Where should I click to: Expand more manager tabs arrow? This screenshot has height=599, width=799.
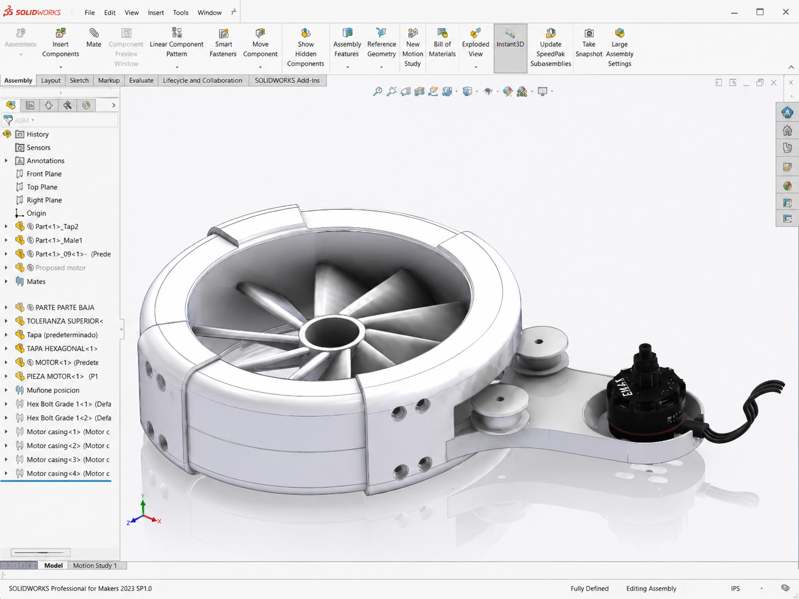[x=114, y=105]
